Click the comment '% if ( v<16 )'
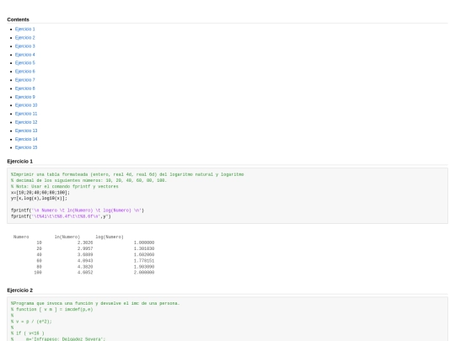The image size is (455, 341). tap(28, 333)
